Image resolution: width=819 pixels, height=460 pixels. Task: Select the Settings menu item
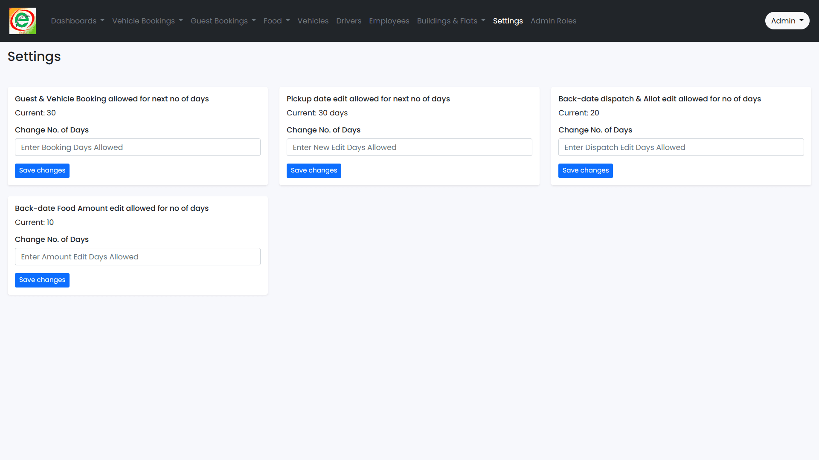coord(508,20)
